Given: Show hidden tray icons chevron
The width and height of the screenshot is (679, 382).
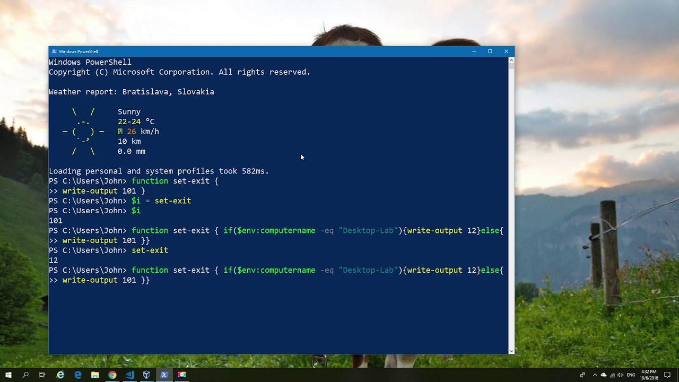Looking at the screenshot, I should (595, 375).
